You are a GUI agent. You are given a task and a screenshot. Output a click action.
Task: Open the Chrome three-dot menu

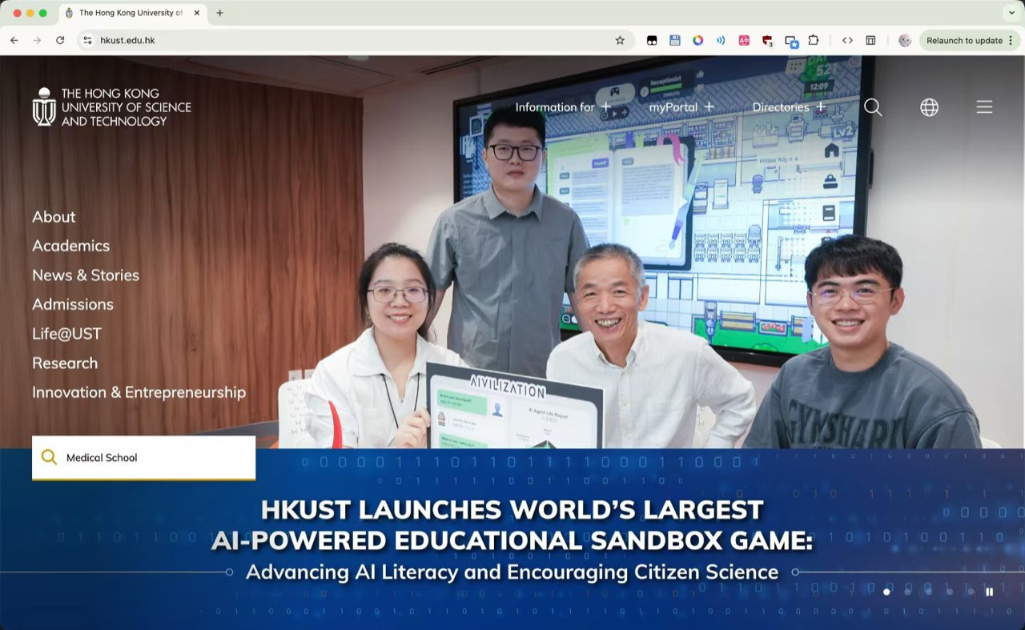1011,40
